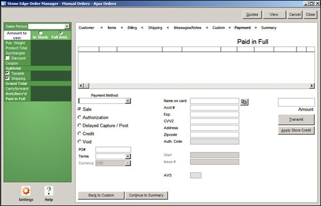Open the Settings gear icon
321x206 pixels.
26,191
